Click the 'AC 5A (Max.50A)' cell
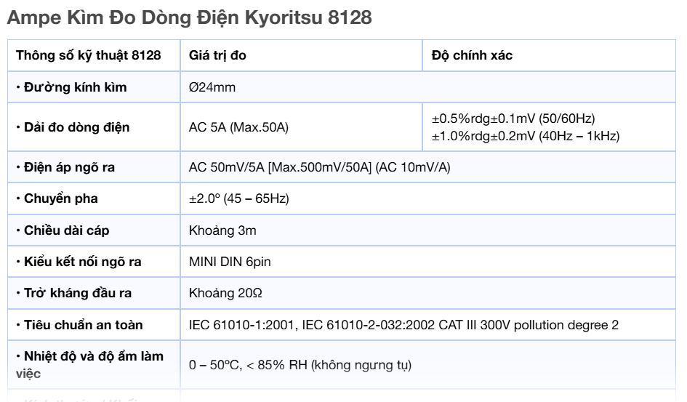Image resolution: width=687 pixels, height=402 pixels. tap(301, 127)
